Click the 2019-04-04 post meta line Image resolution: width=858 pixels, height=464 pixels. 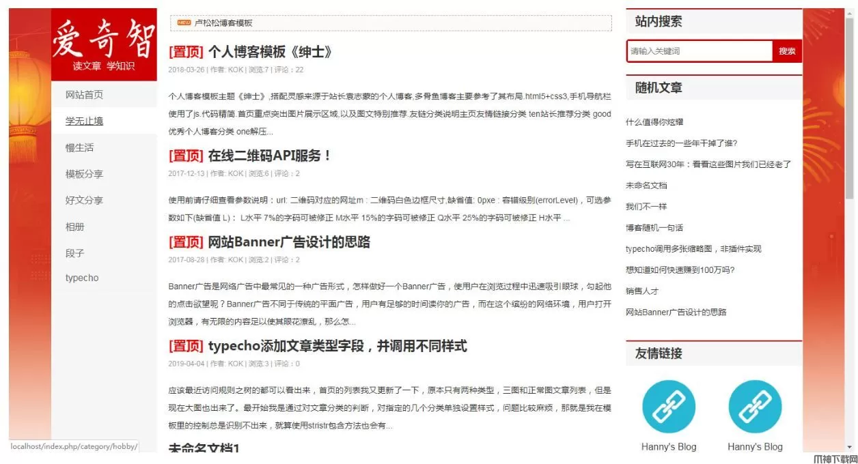(234, 364)
